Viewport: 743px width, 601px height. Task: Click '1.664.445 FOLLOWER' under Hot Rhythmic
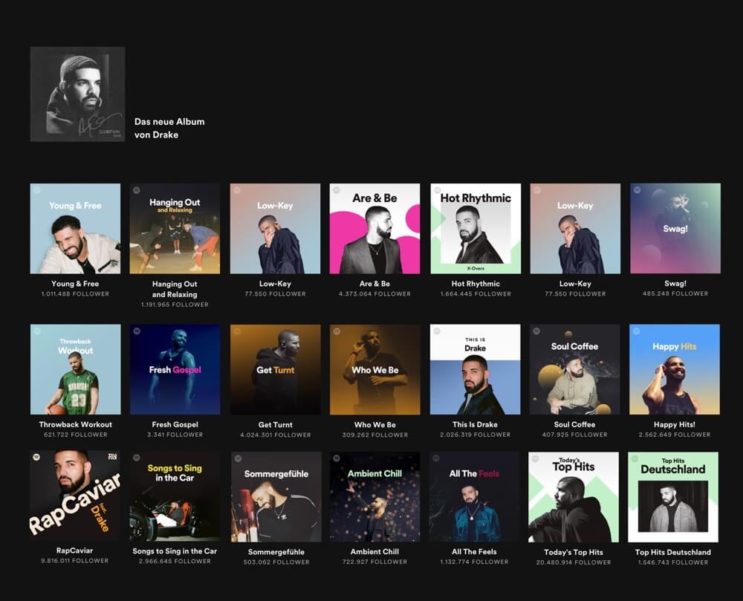point(476,293)
